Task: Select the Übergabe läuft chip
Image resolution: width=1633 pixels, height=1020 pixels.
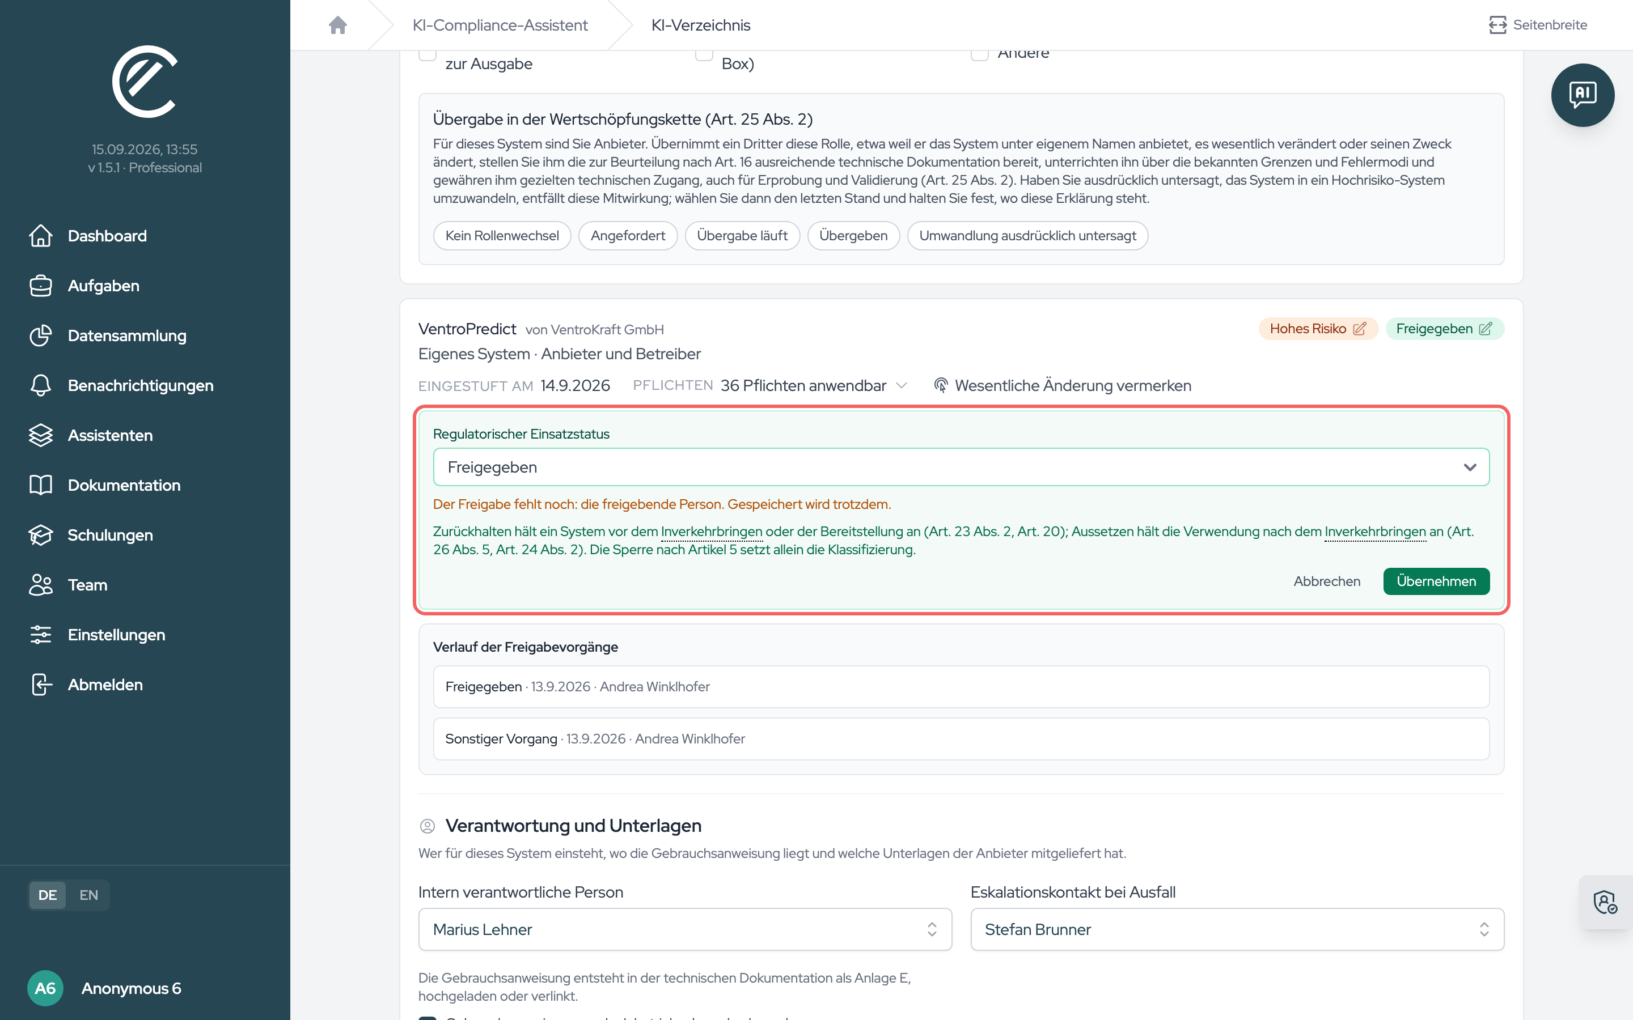Action: [742, 235]
